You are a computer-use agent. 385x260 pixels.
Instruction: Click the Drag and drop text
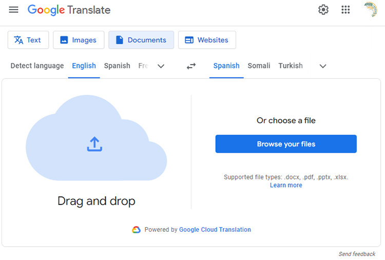(97, 201)
